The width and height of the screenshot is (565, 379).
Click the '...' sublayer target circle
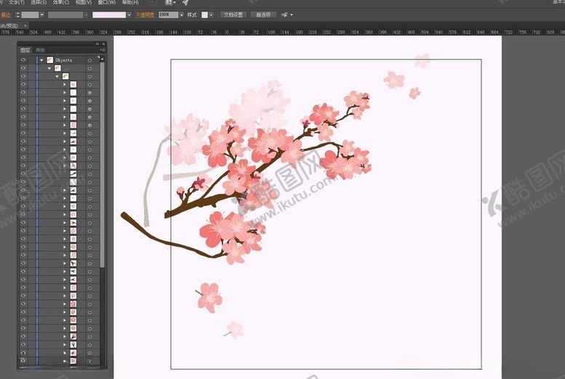point(89,68)
